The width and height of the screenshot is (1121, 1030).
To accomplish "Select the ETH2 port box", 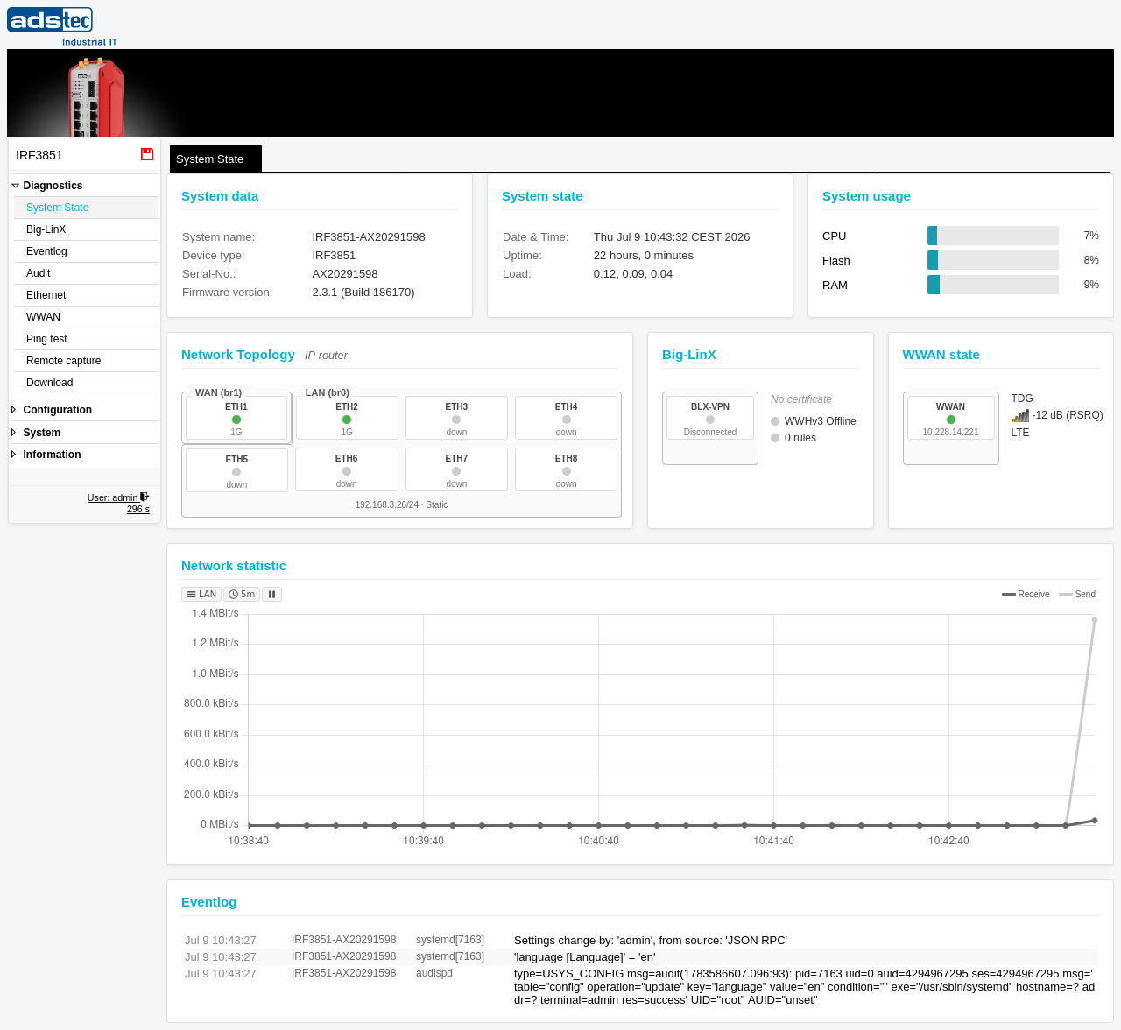I will point(347,418).
